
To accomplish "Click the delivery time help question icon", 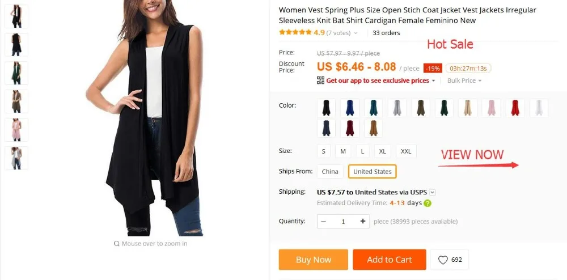I will (428, 203).
